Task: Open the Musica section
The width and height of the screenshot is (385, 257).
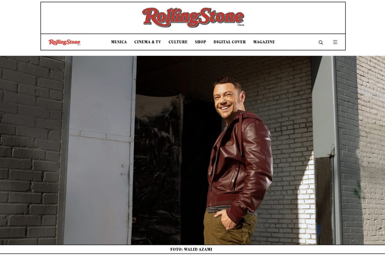Action: pyautogui.click(x=119, y=42)
